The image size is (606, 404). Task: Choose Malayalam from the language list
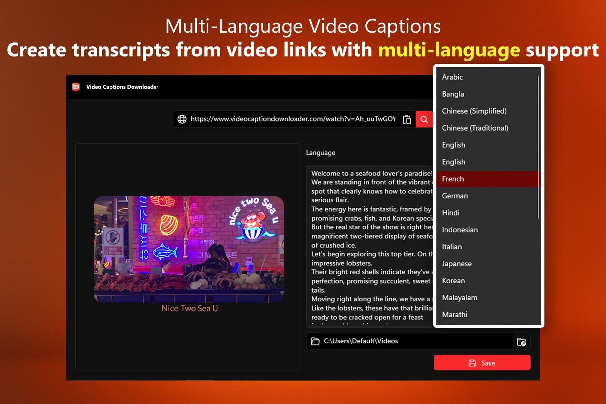(487, 297)
